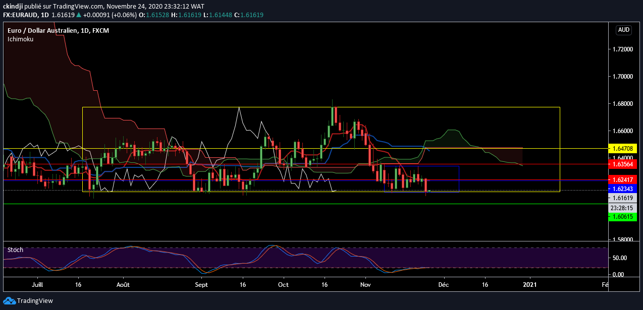Click the Euro / Dollar Australien chart title
This screenshot has height=310, width=643.
coord(58,31)
